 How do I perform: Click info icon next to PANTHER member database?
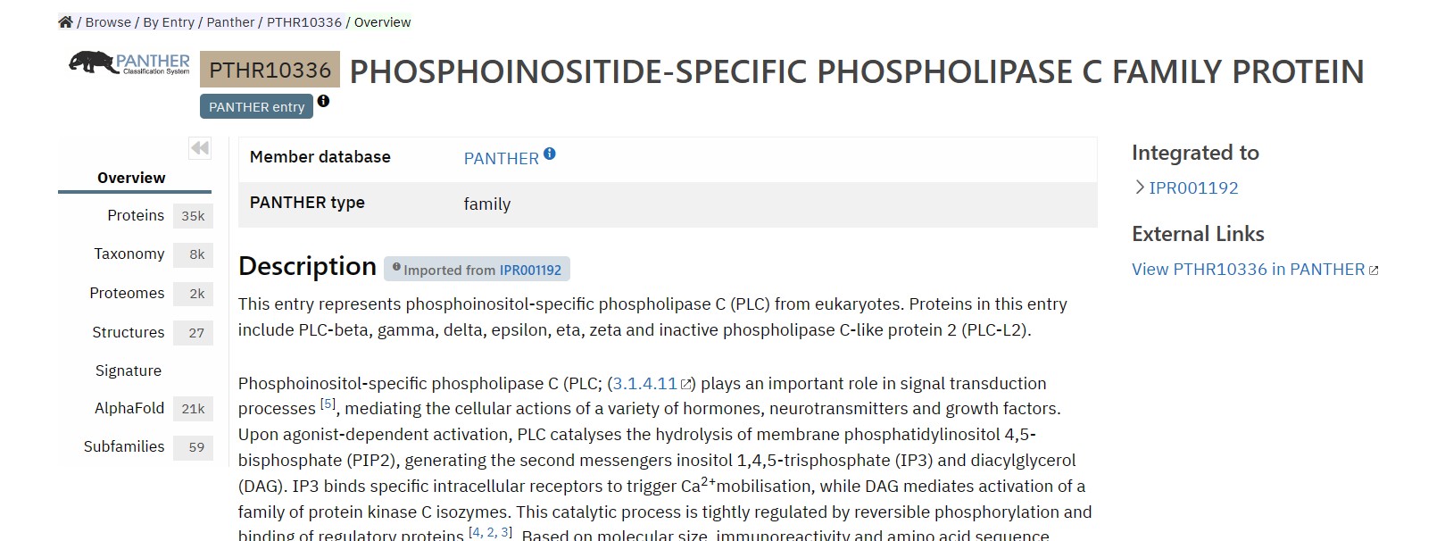(x=550, y=154)
